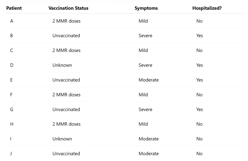Select patient C's 2 MMR doses cell
This screenshot has width=248, height=161.
click(x=66, y=50)
